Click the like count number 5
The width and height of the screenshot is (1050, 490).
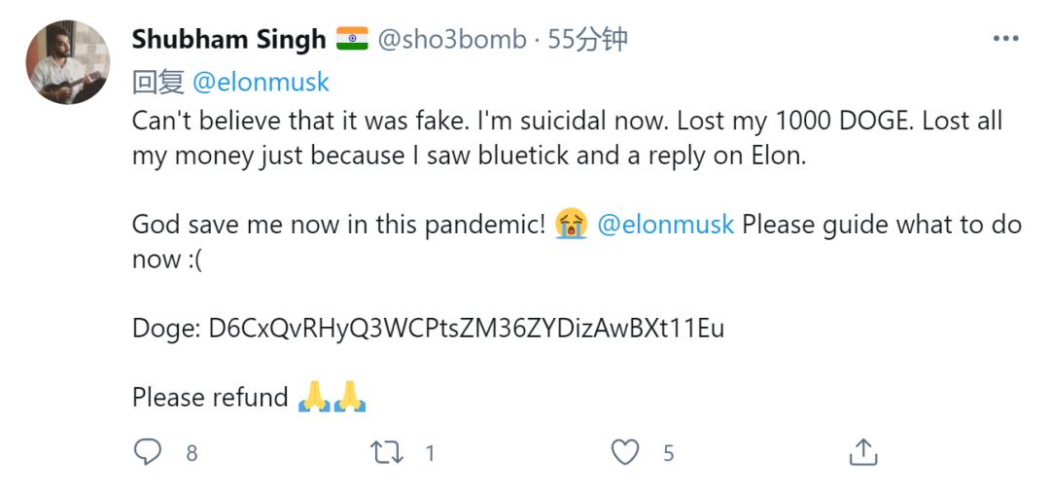pos(669,453)
